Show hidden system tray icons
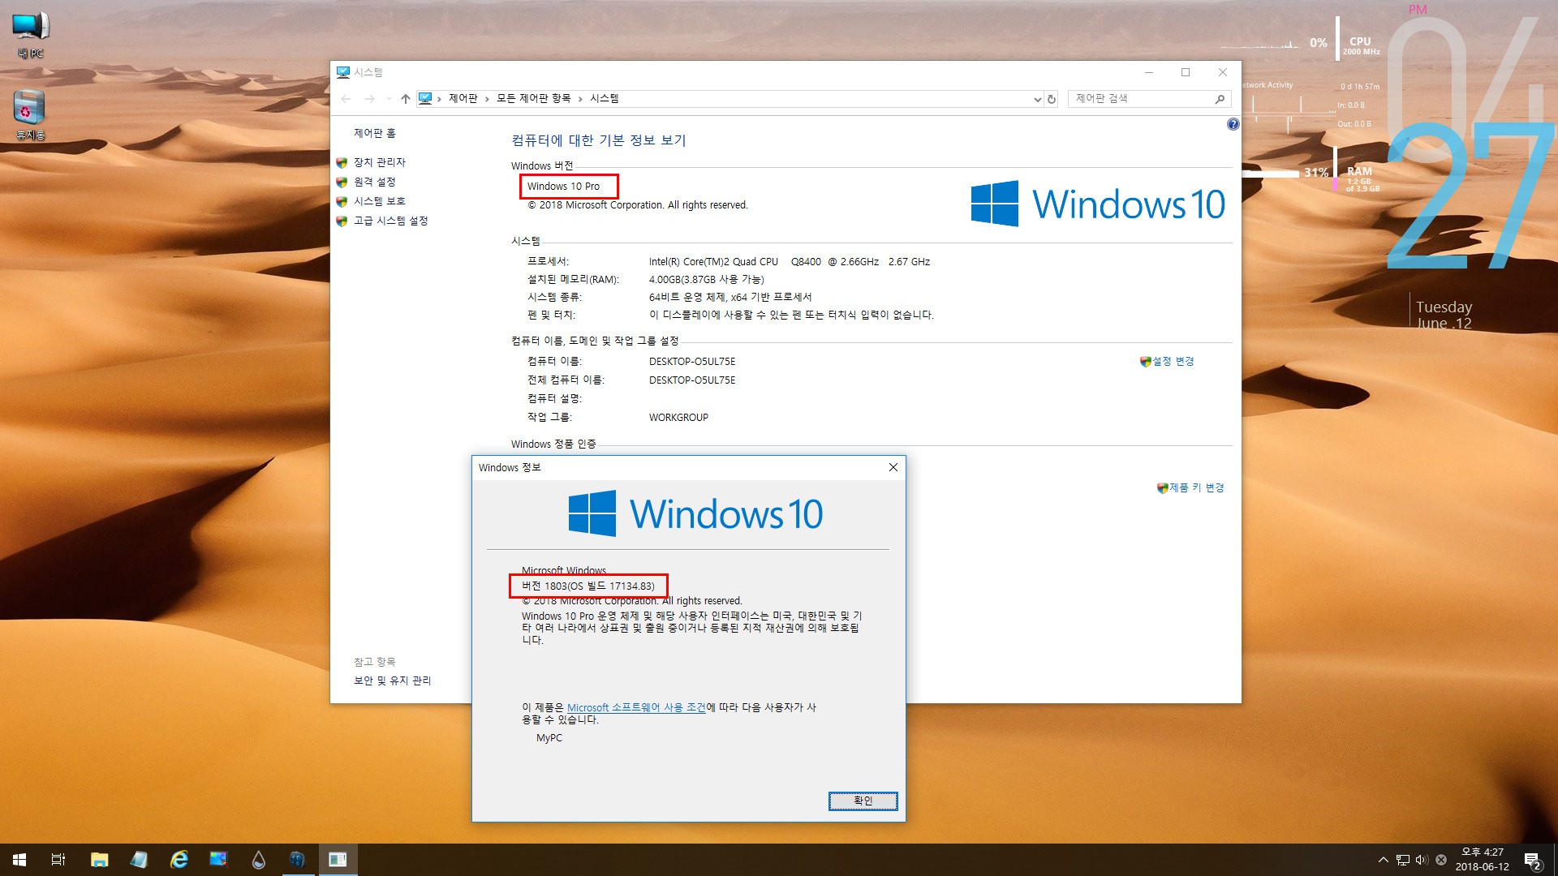The width and height of the screenshot is (1558, 876). point(1383,860)
